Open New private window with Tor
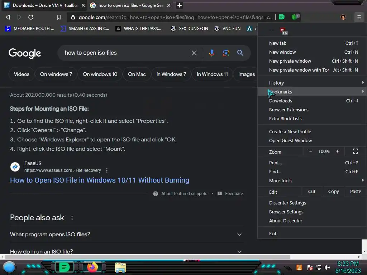Screen dimensions: 367x275 [312, 70]
